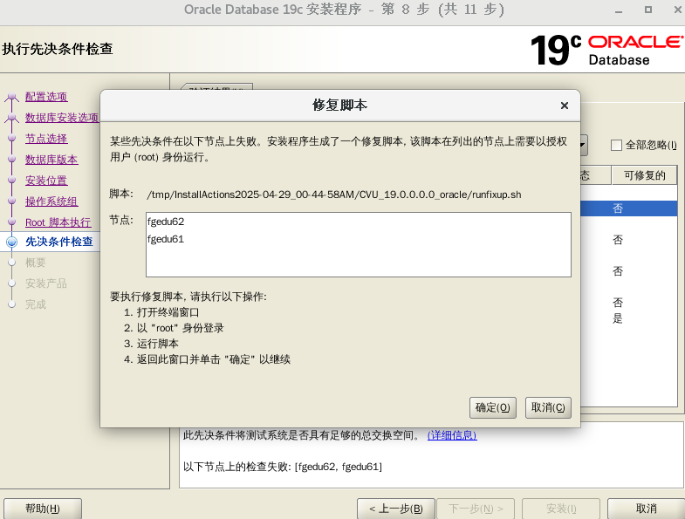Viewport: 685px width, 519px height.
Task: Click the 安装产品 step label
Action: tap(46, 283)
